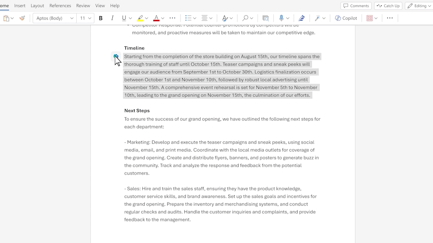Screen dimensions: 433x243
Task: Toggle bold formatting
Action: [x=101, y=18]
